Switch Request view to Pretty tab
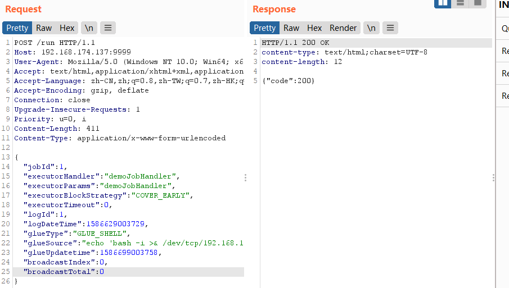Viewport: 509px width, 288px height. (x=17, y=28)
